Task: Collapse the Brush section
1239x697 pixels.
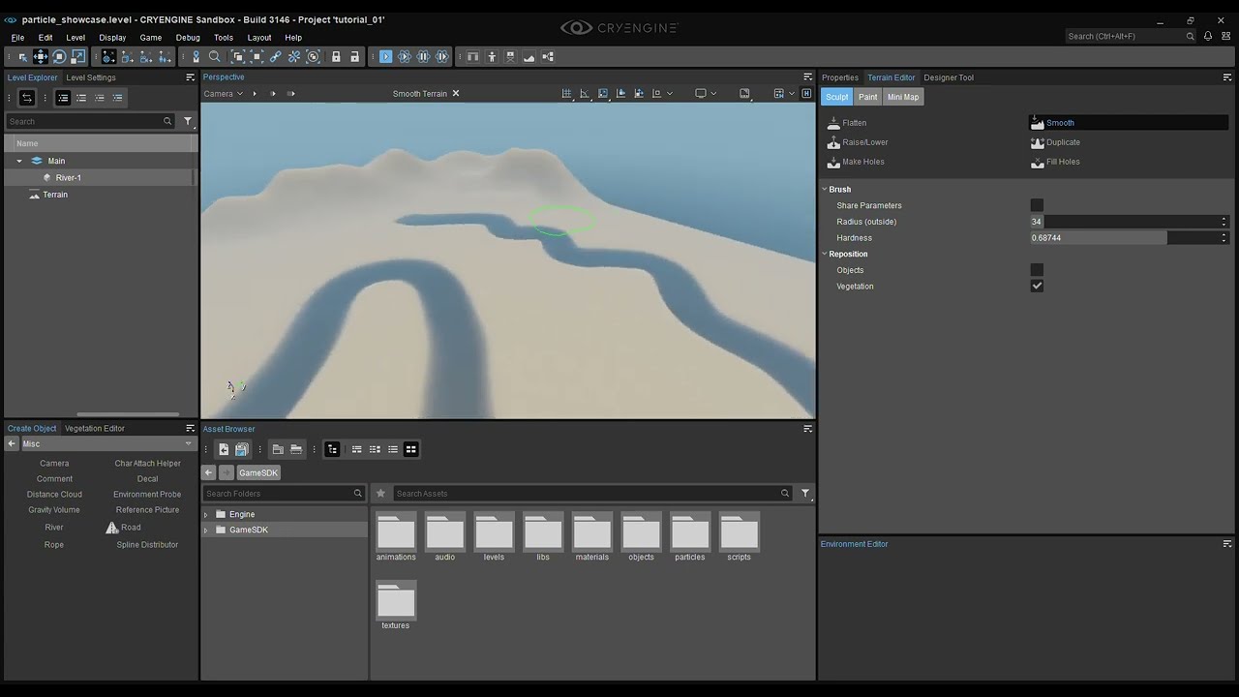Action: (x=825, y=190)
